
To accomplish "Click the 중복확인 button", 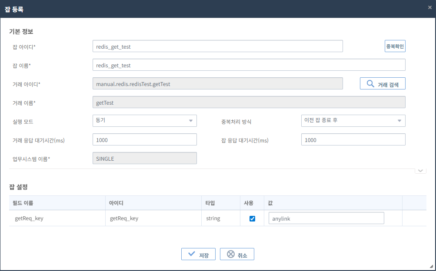I will (395, 46).
